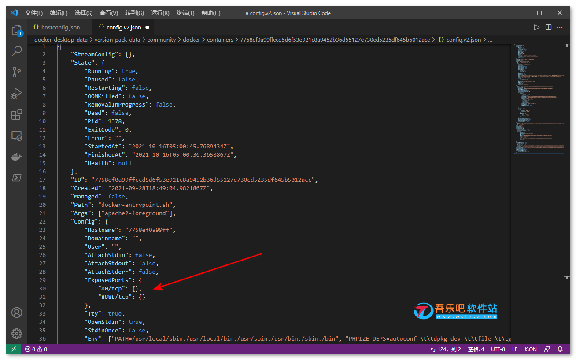Image resolution: width=576 pixels, height=360 pixels.
Task: Click the "Created" timestamp value
Action: (x=160, y=188)
